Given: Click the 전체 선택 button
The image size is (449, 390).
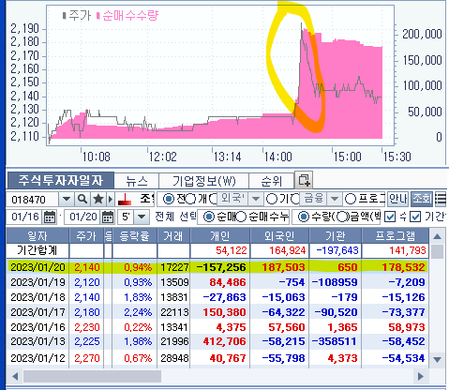Looking at the screenshot, I should [x=175, y=217].
